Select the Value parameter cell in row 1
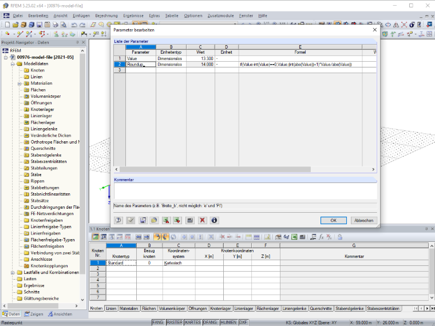 pos(141,58)
